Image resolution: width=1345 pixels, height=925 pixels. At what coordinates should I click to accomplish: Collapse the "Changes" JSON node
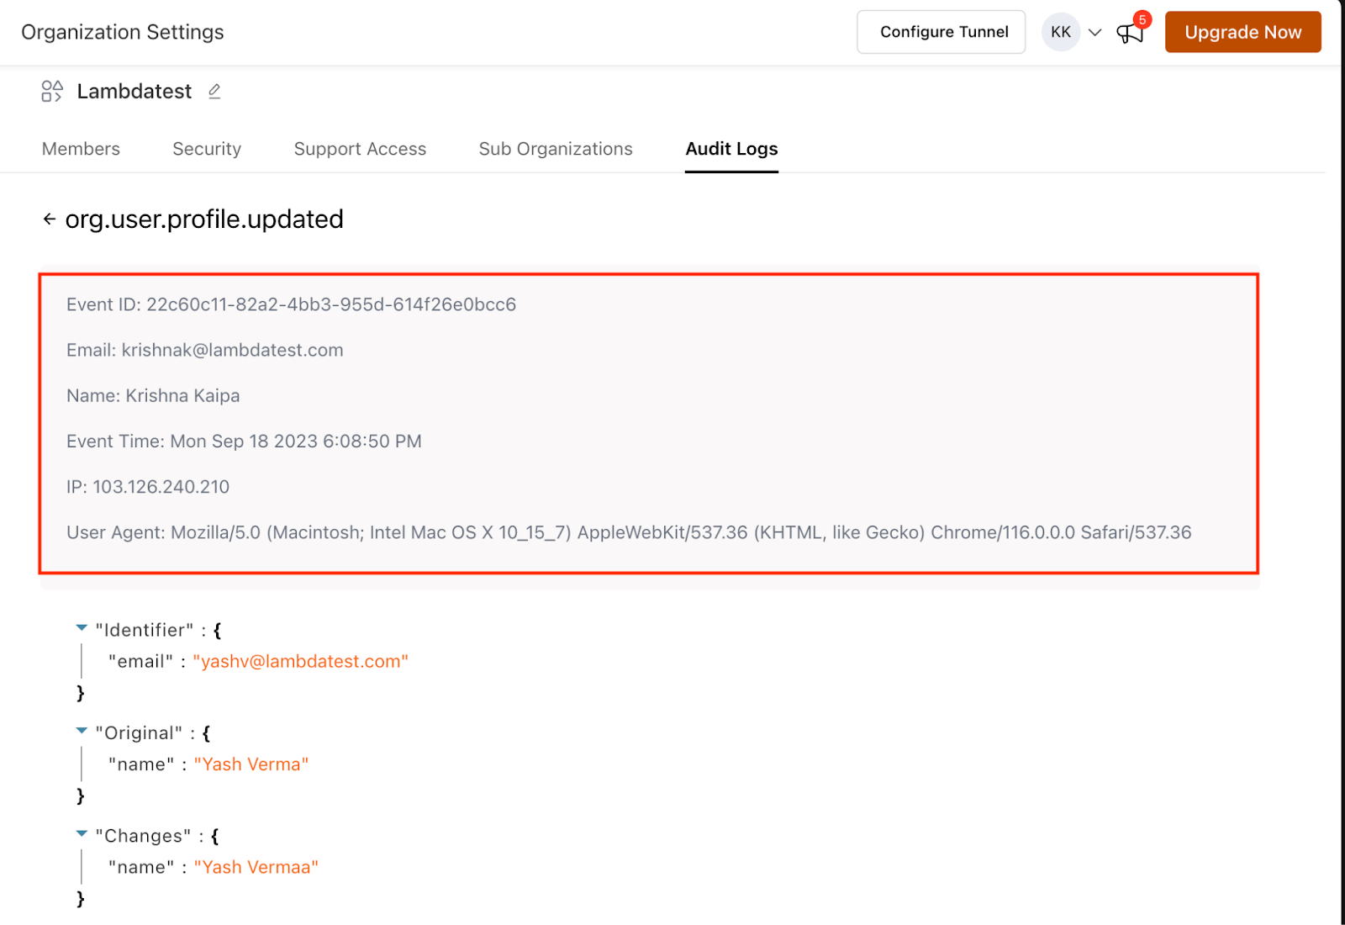point(82,834)
